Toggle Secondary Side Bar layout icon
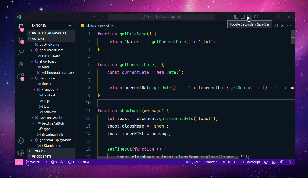 pyautogui.click(x=249, y=17)
